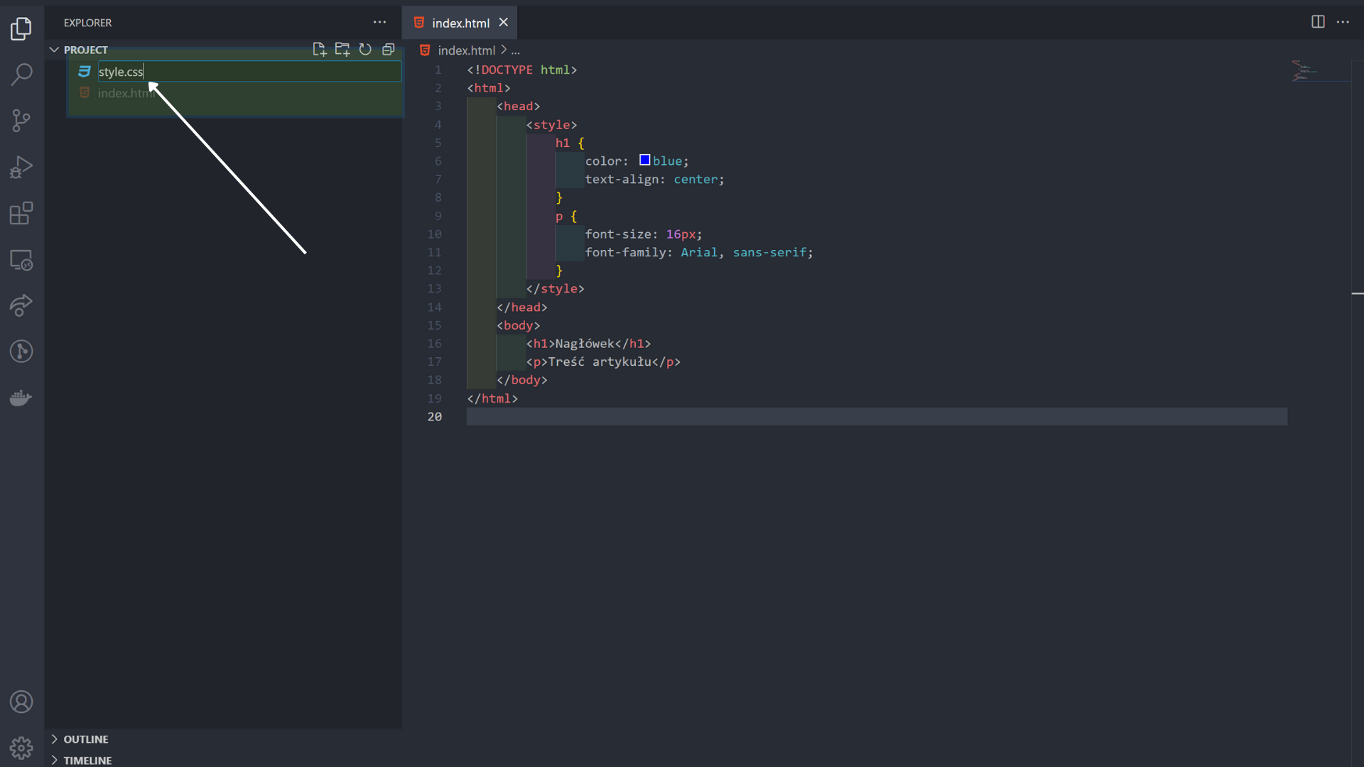The image size is (1364, 767).
Task: Open the Source Control view
Action: (21, 121)
